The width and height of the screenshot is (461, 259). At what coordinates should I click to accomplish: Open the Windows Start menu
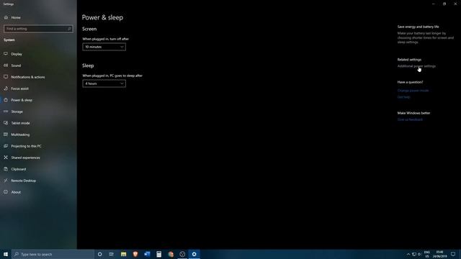pos(6,254)
